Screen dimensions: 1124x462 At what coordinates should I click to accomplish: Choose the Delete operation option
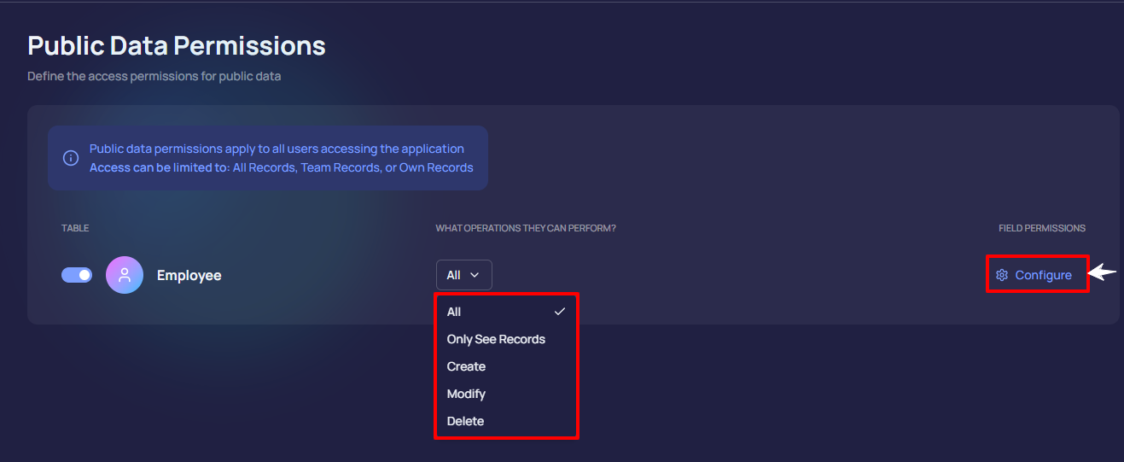[465, 421]
